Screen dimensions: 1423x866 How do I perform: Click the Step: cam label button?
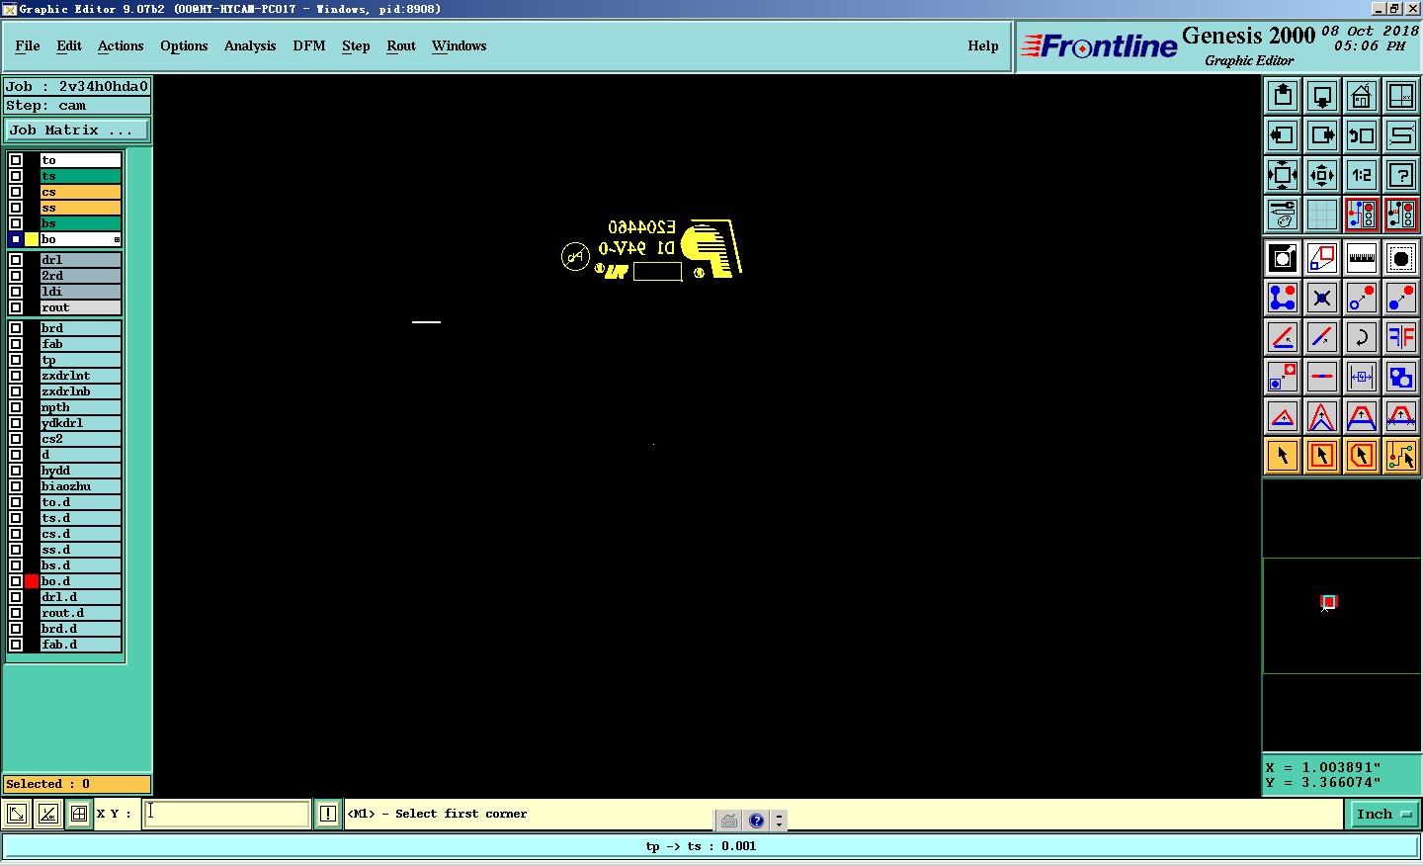(77, 106)
